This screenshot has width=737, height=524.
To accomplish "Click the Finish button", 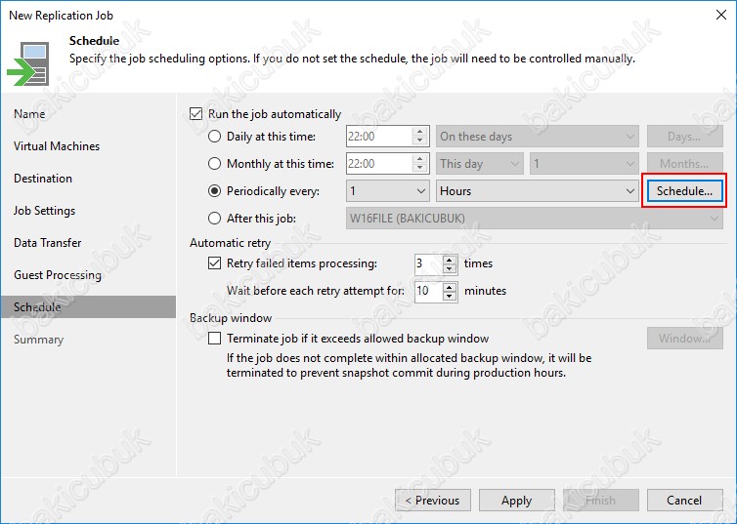I will point(601,500).
